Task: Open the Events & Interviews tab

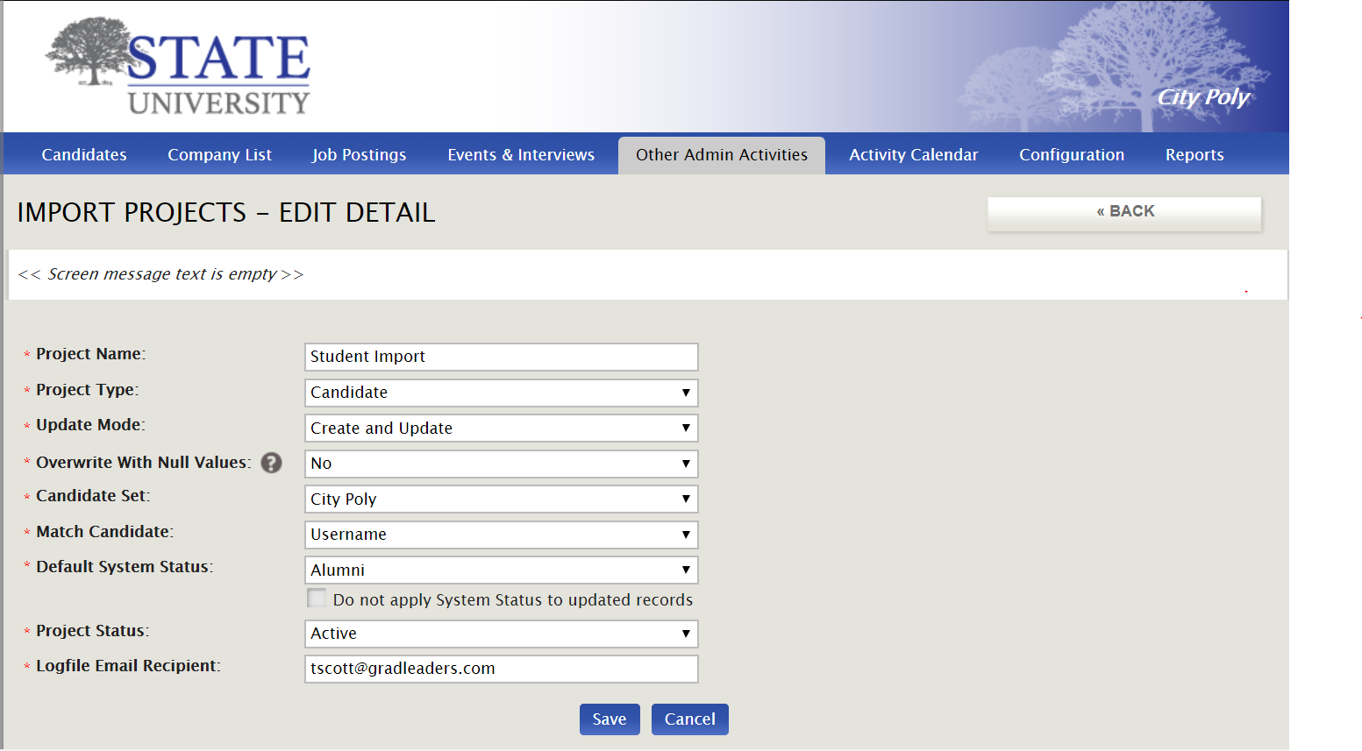Action: [521, 155]
